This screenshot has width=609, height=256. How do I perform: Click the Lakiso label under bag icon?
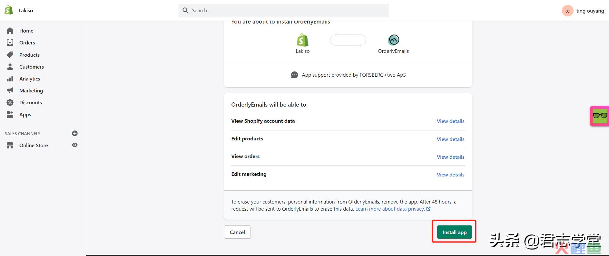[x=303, y=51]
